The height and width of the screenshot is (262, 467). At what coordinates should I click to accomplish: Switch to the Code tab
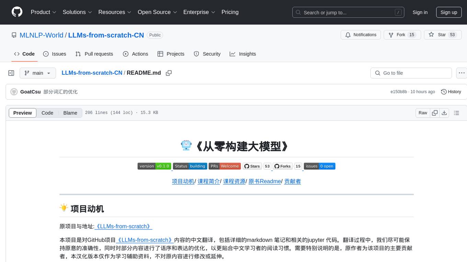coord(24,54)
